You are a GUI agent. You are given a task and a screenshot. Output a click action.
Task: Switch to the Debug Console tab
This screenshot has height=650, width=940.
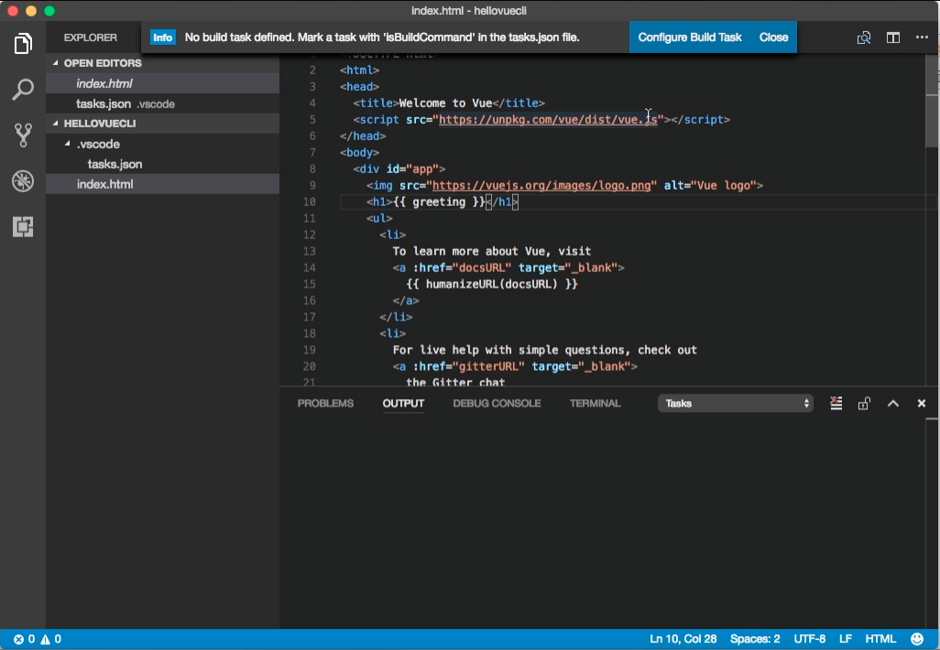(497, 403)
